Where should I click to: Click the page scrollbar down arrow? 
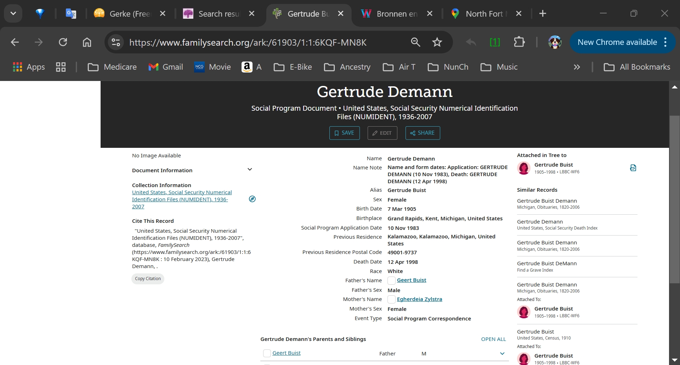point(675,360)
